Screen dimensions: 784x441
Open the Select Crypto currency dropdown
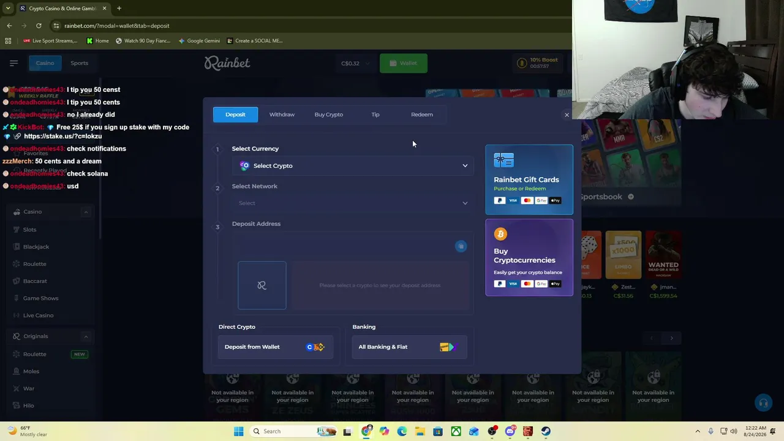pyautogui.click(x=352, y=165)
